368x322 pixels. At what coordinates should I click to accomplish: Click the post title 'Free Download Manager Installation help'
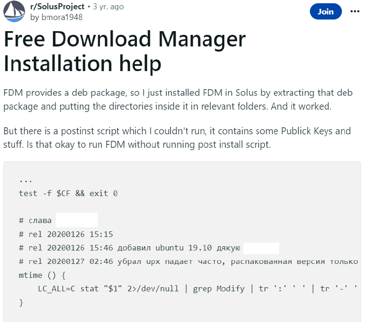coord(125,51)
